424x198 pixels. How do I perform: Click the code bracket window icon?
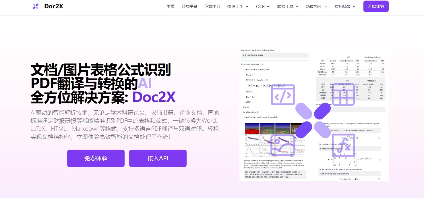283,95
